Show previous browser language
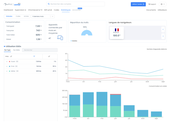Viewport: 171px width, 123px height. 163,29
